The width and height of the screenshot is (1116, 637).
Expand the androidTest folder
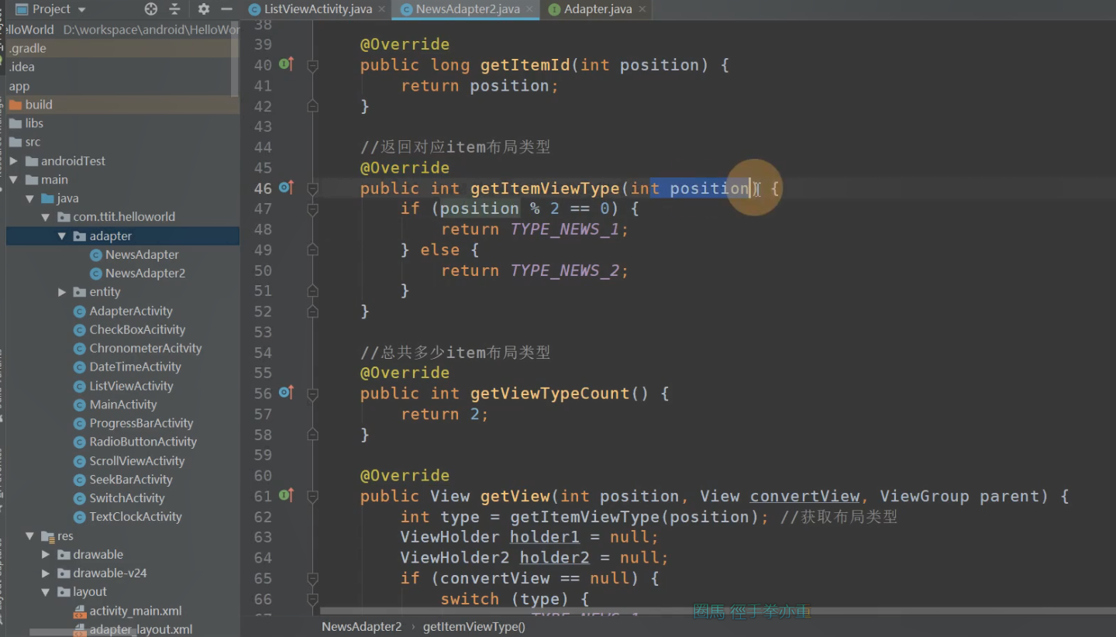(14, 161)
